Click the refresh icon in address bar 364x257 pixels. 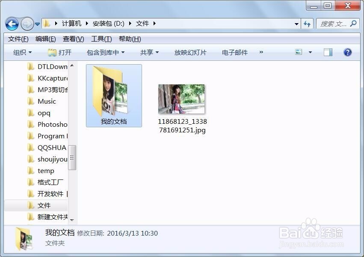point(308,24)
